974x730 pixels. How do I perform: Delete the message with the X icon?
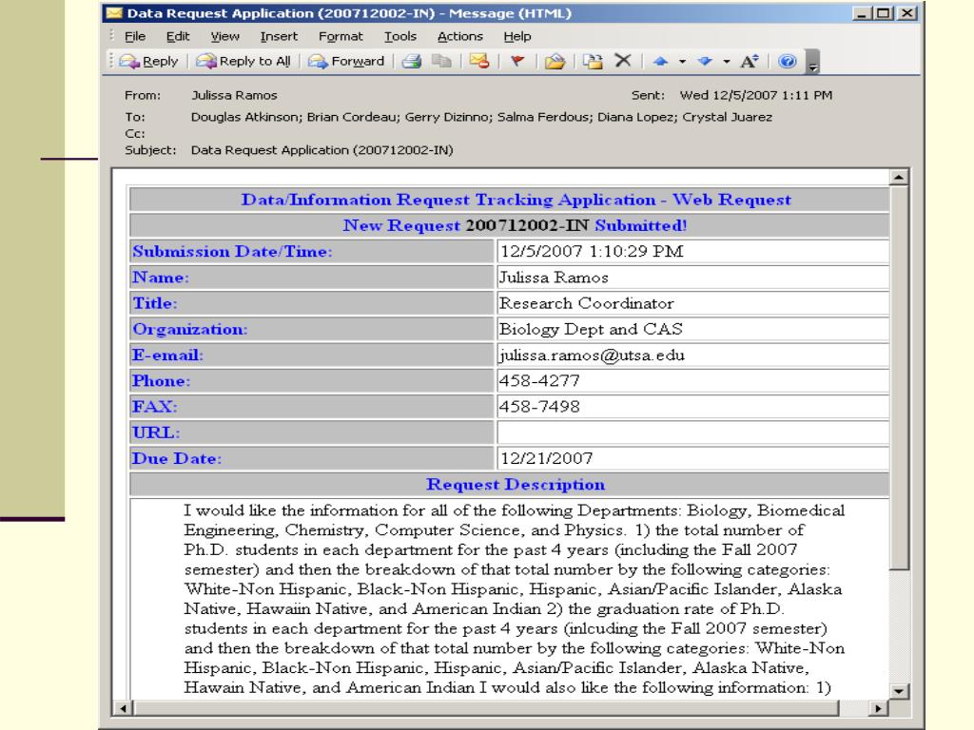[622, 60]
